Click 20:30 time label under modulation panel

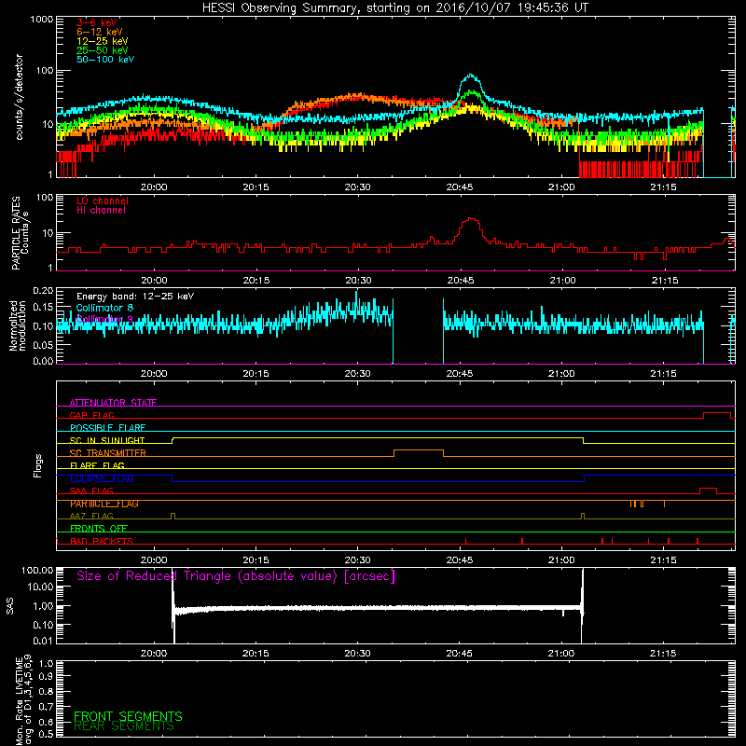click(x=358, y=374)
